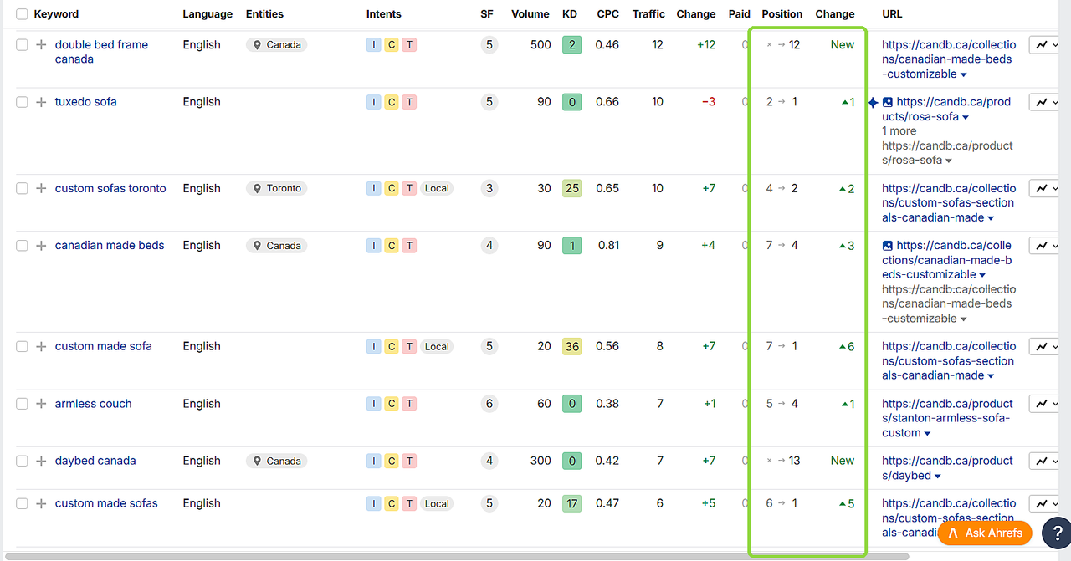Viewport: 1071px width, 561px height.
Task: Check the 'daybed canada' row checkbox
Action: point(22,462)
